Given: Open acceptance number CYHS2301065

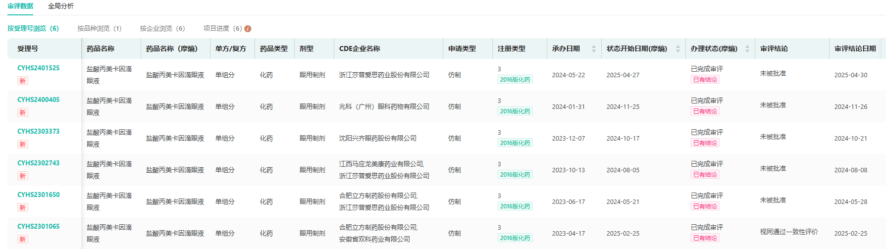Looking at the screenshot, I should click(39, 227).
